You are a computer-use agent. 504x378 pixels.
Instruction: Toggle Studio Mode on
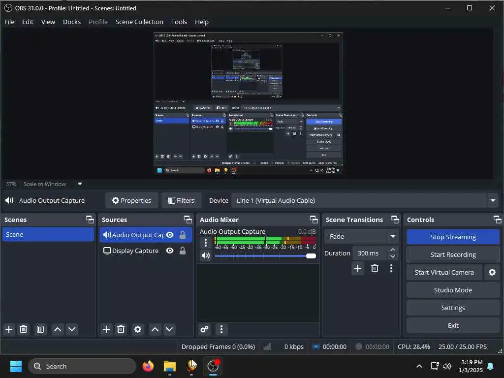[x=453, y=290]
